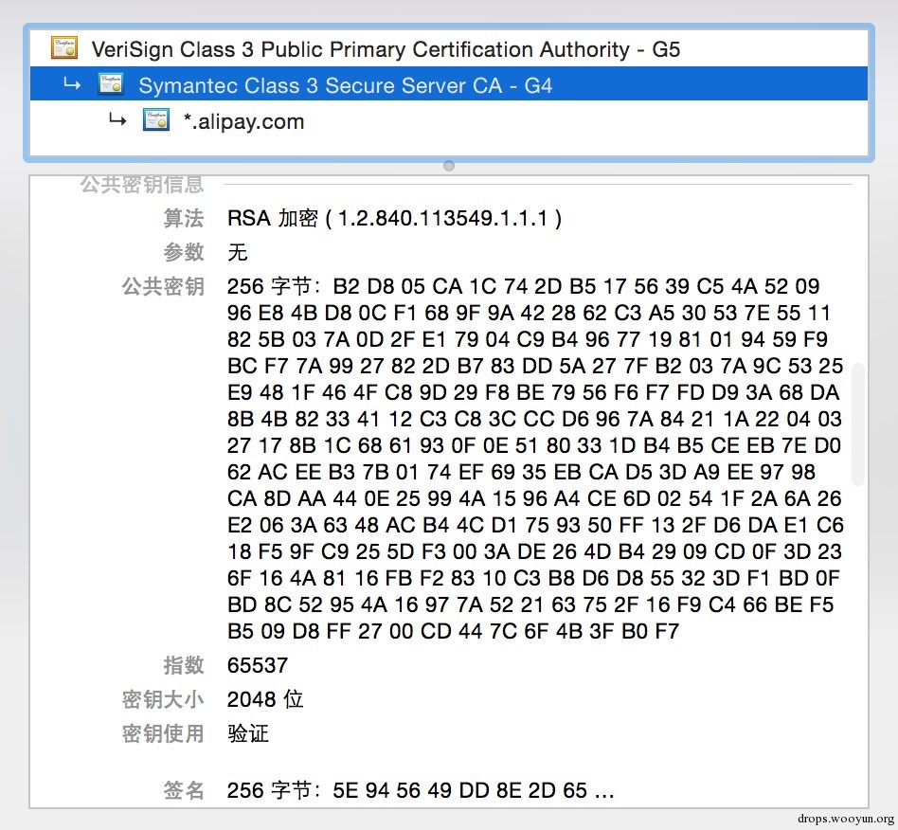The width and height of the screenshot is (898, 830).
Task: Click the 指数 field label
Action: (183, 665)
